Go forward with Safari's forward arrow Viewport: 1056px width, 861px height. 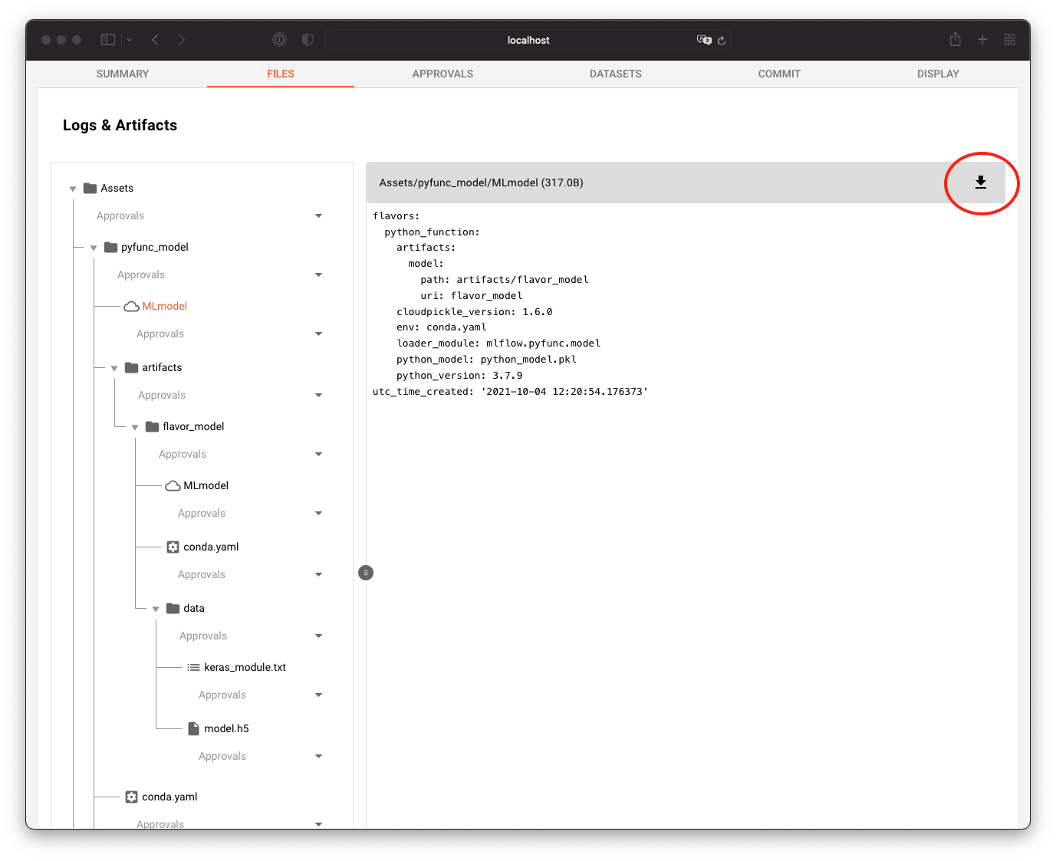[x=182, y=40]
